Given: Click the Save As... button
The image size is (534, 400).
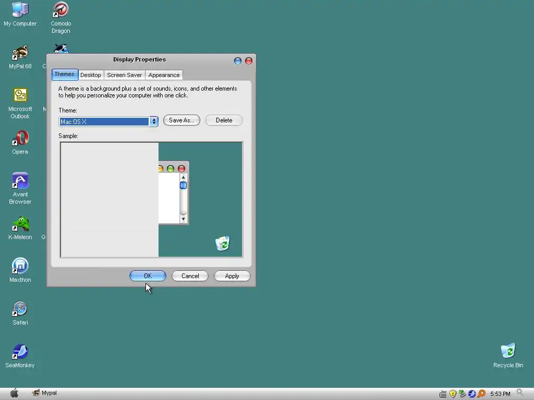Looking at the screenshot, I should click(x=181, y=120).
